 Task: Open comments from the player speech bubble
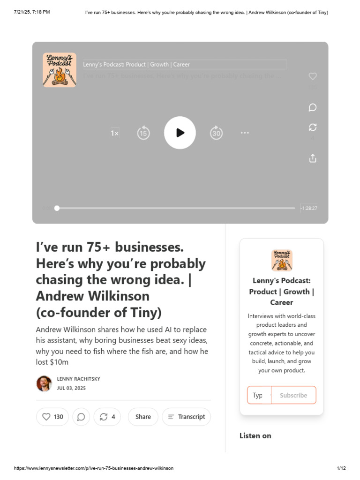[313, 107]
